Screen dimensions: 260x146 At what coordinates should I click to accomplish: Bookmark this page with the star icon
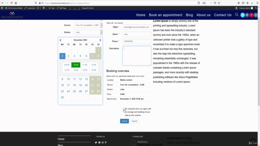(x=219, y=3)
